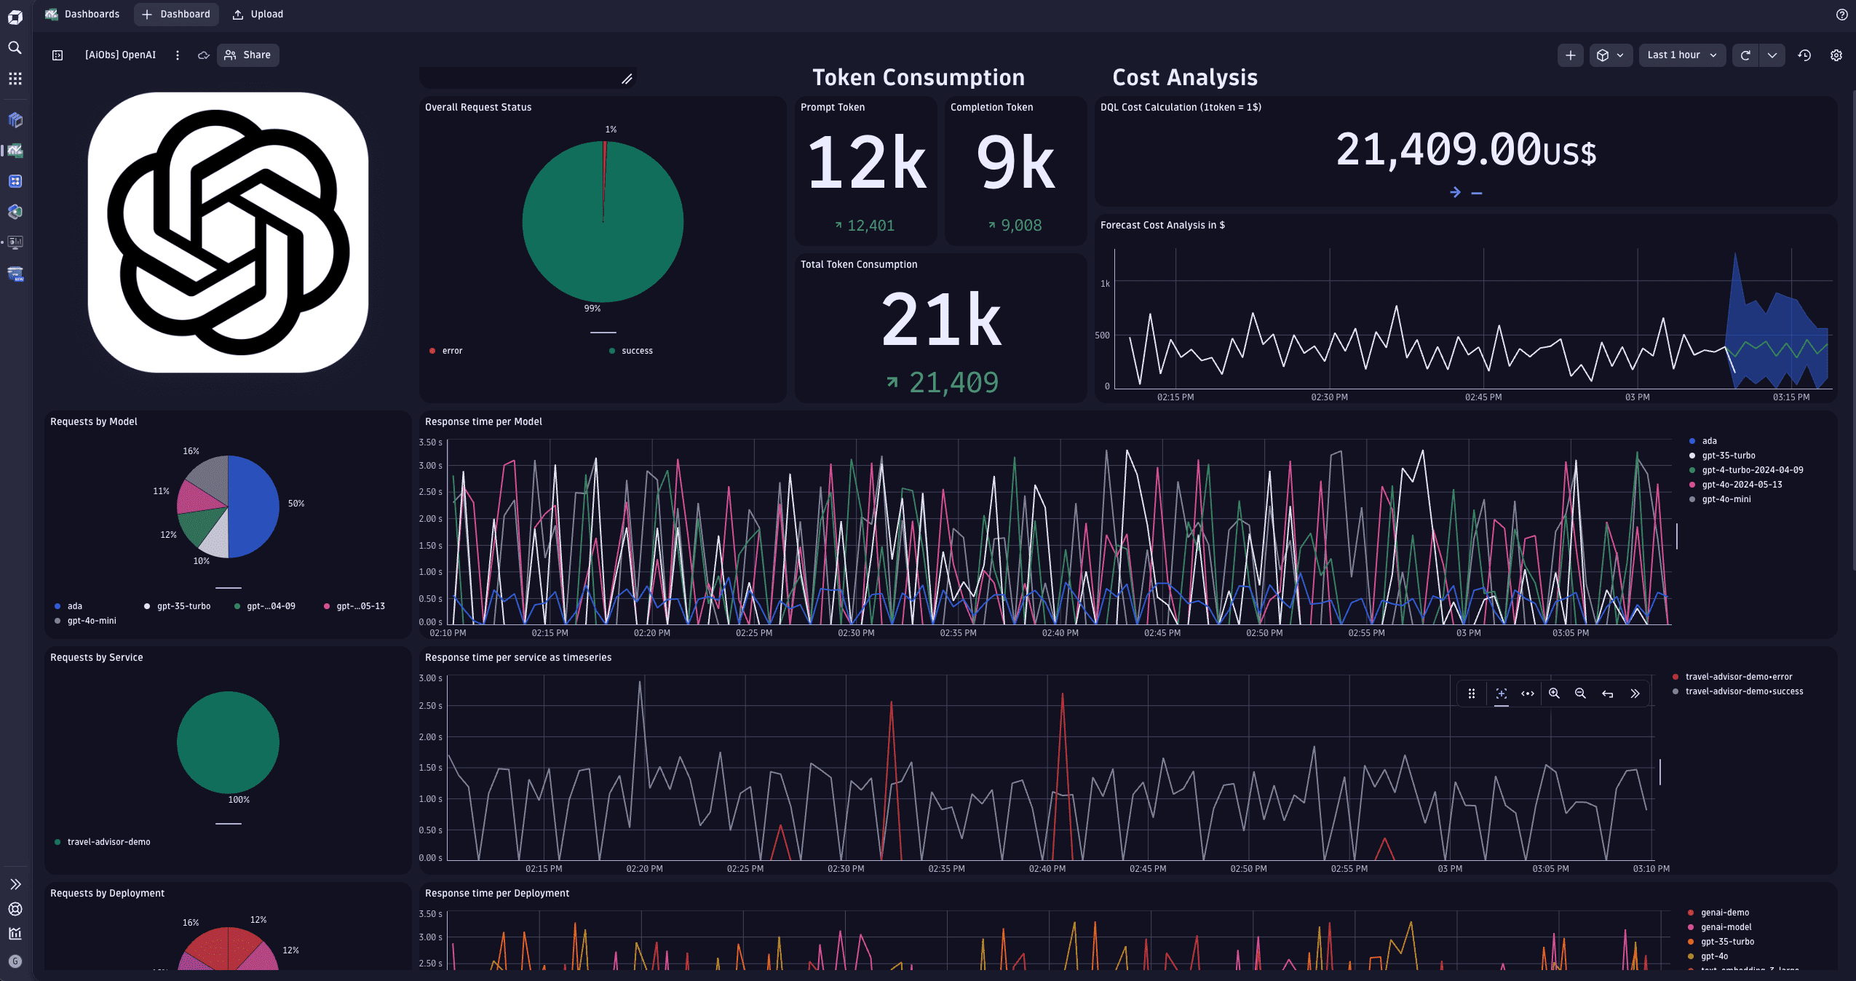Toggle gpt-4o-mini legend in Requests by Model
Viewport: 1856px width, 981px height.
coord(85,621)
